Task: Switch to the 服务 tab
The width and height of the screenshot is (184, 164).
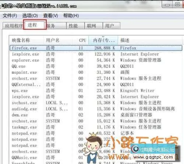Action: coord(56,26)
